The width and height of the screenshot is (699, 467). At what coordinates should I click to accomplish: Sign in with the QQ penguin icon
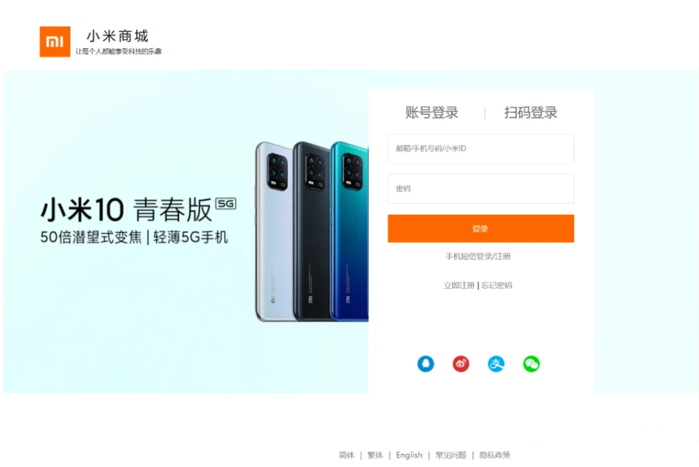coord(425,363)
